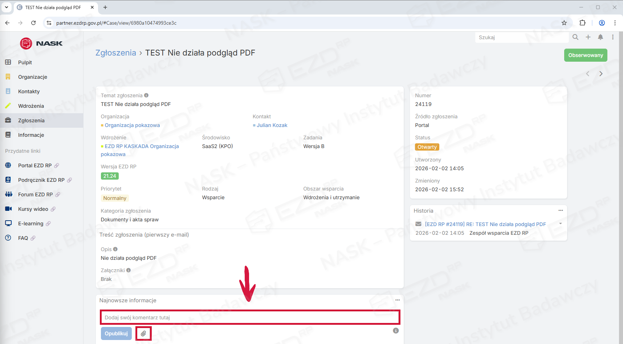Click the Zgłoszenia breadcrumb link
This screenshot has width=623, height=344.
[x=115, y=53]
